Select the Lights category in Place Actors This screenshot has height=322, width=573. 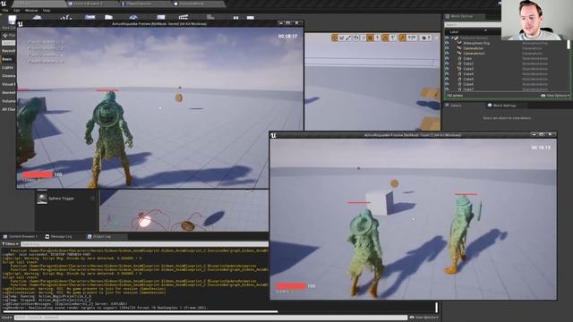tap(8, 68)
